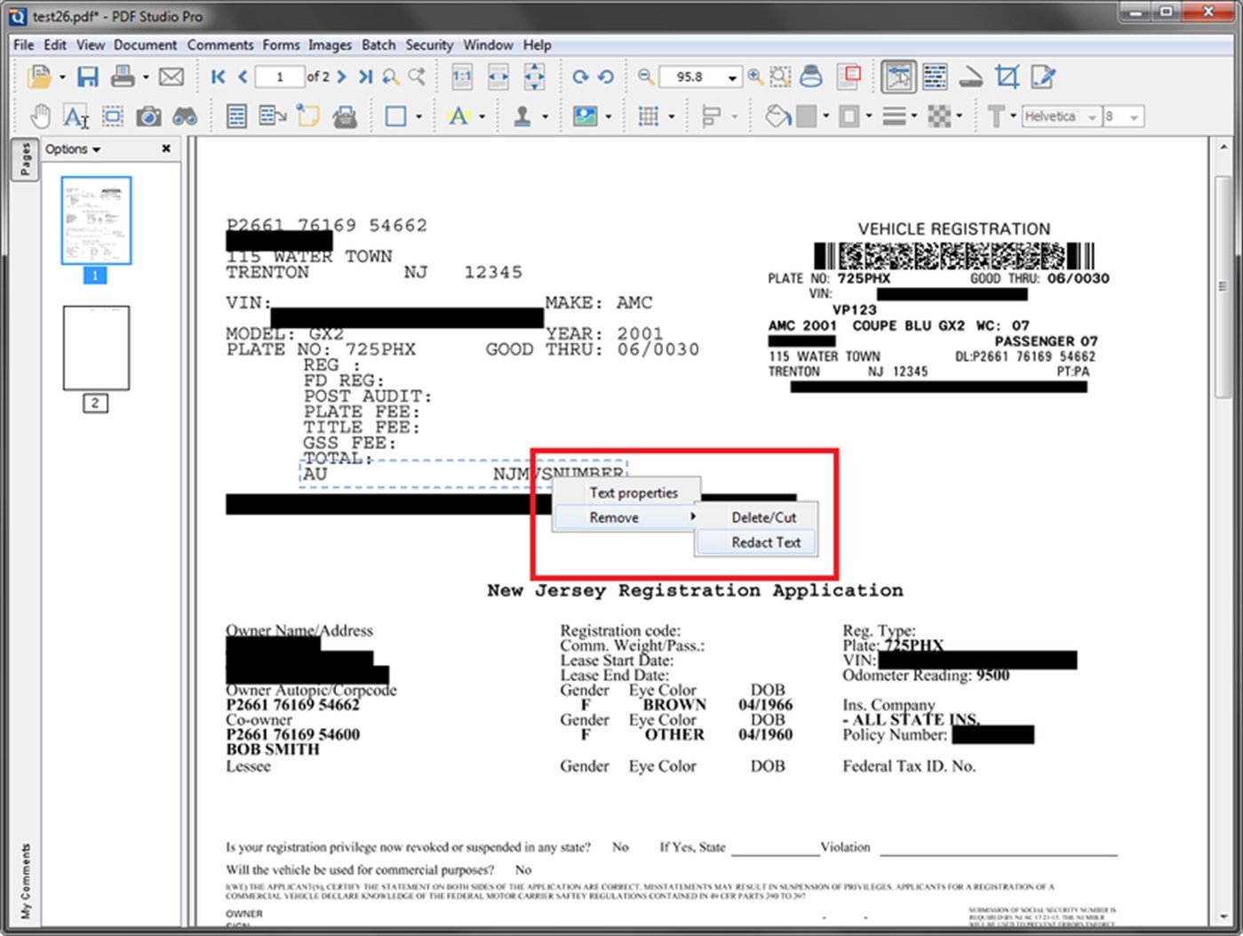Choose Delete/Cut from submenu
The image size is (1243, 936).
[755, 517]
